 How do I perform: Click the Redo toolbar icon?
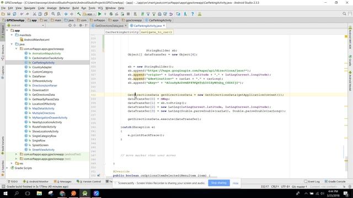click(x=27, y=14)
